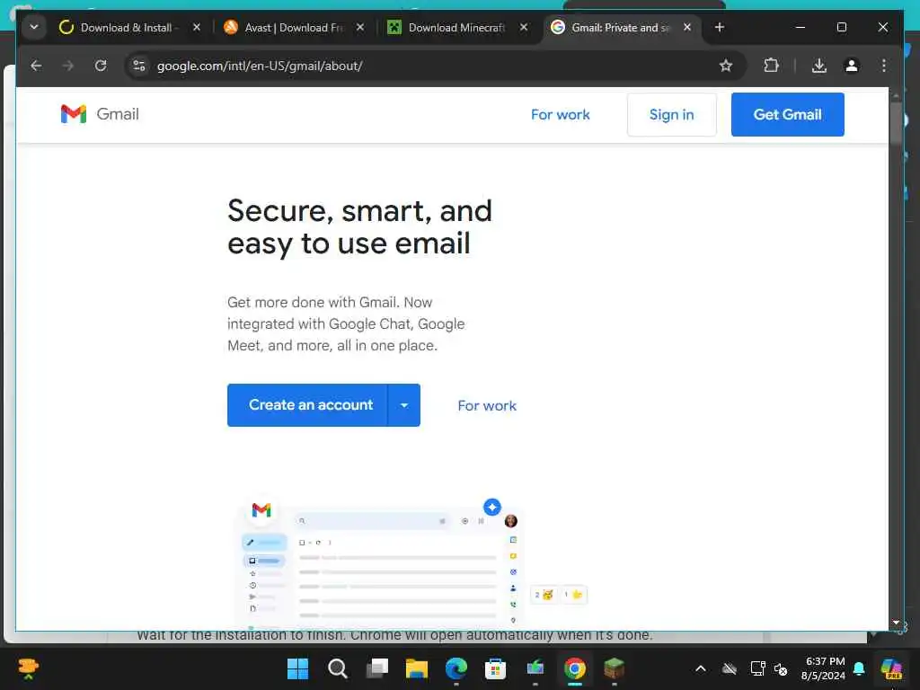Open the tab search chevron
Image resolution: width=920 pixels, height=690 pixels.
pos(34,27)
